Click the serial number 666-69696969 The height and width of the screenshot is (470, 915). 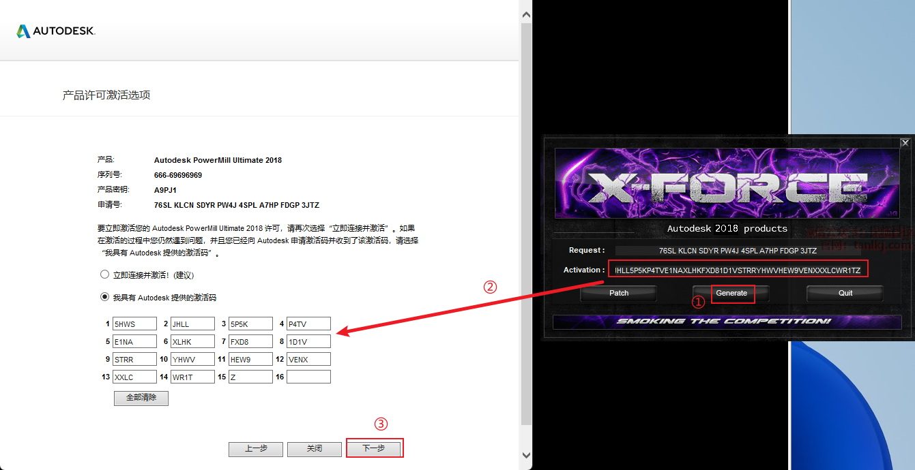[x=178, y=175]
